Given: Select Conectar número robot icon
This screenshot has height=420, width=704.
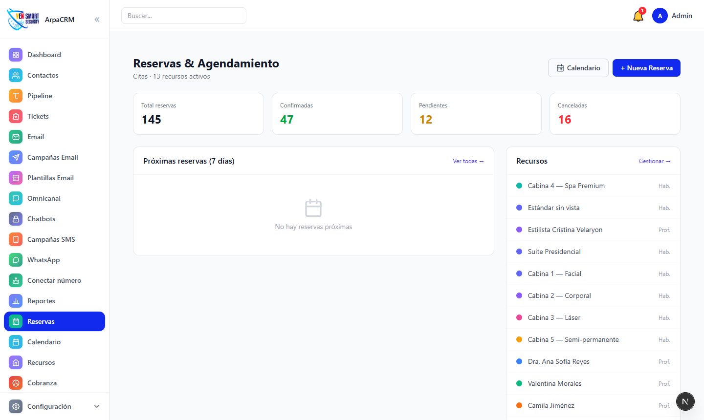Looking at the screenshot, I should click(16, 280).
